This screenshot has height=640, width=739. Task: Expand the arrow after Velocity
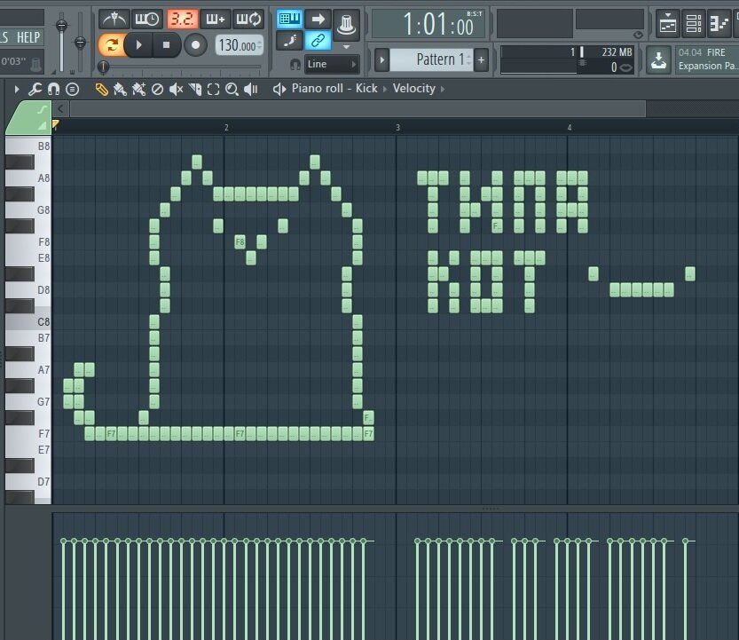pyautogui.click(x=443, y=89)
